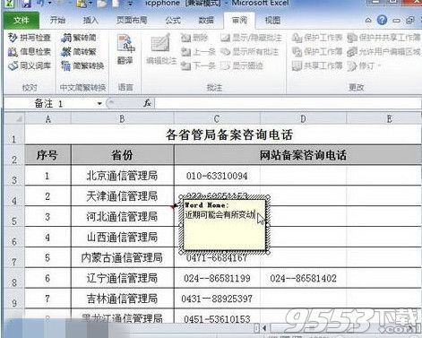
Task: Convert with 繁转简 button
Action: click(79, 38)
